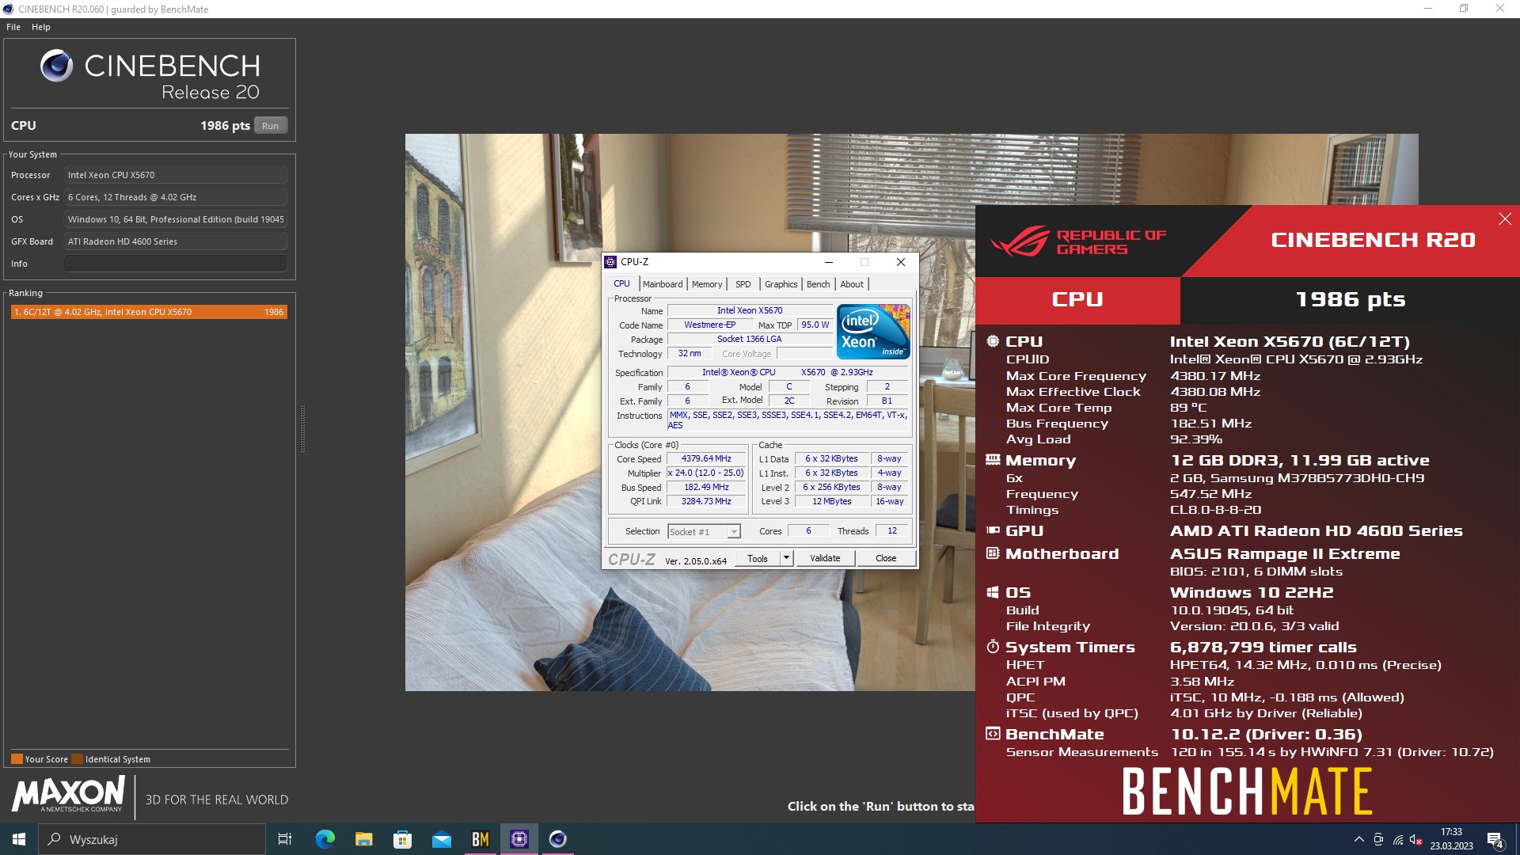Click the CPU-Z title bar icon

pyautogui.click(x=610, y=262)
